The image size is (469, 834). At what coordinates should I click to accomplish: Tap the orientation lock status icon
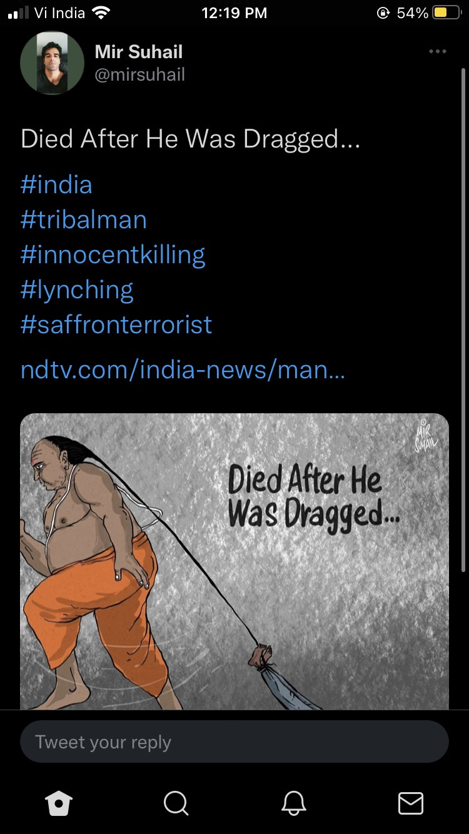coord(383,13)
